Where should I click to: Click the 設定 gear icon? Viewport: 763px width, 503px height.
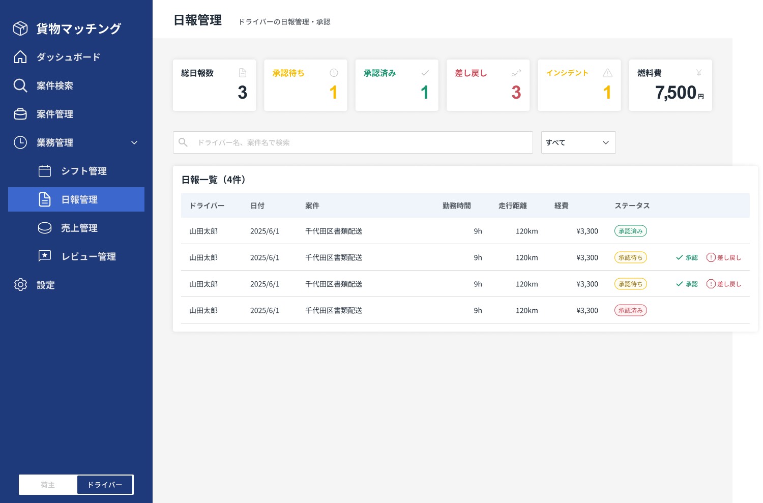pyautogui.click(x=20, y=285)
